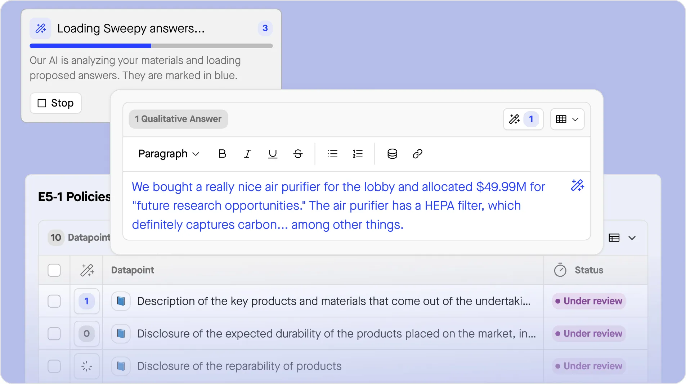Check the select-all checkbox in table header

(x=54, y=270)
